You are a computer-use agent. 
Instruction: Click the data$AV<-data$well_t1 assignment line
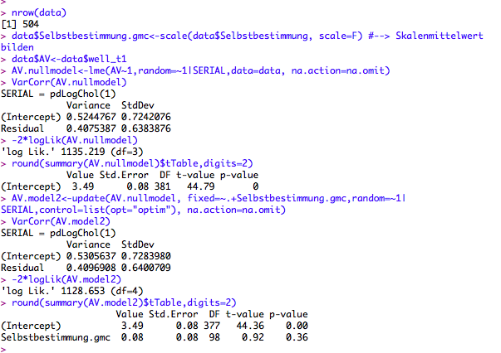click(x=75, y=60)
